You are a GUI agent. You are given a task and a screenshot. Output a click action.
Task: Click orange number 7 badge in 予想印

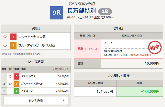tap(13, 45)
